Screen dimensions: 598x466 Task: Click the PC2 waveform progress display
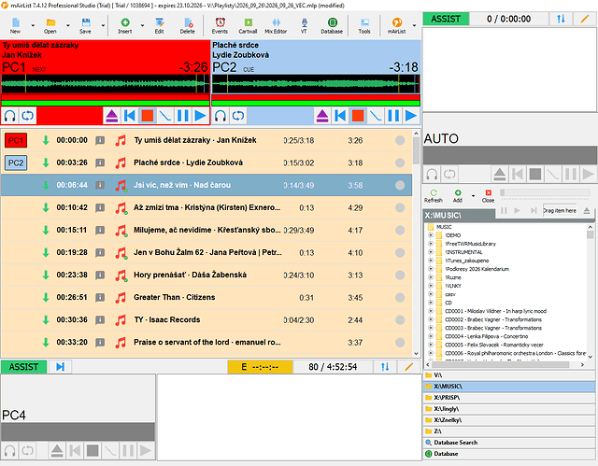(x=316, y=84)
